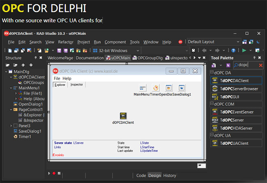This screenshot has width=267, height=183.
Task: Select TdOPCServerBrowser in Tool Palette
Action: pyautogui.click(x=236, y=89)
